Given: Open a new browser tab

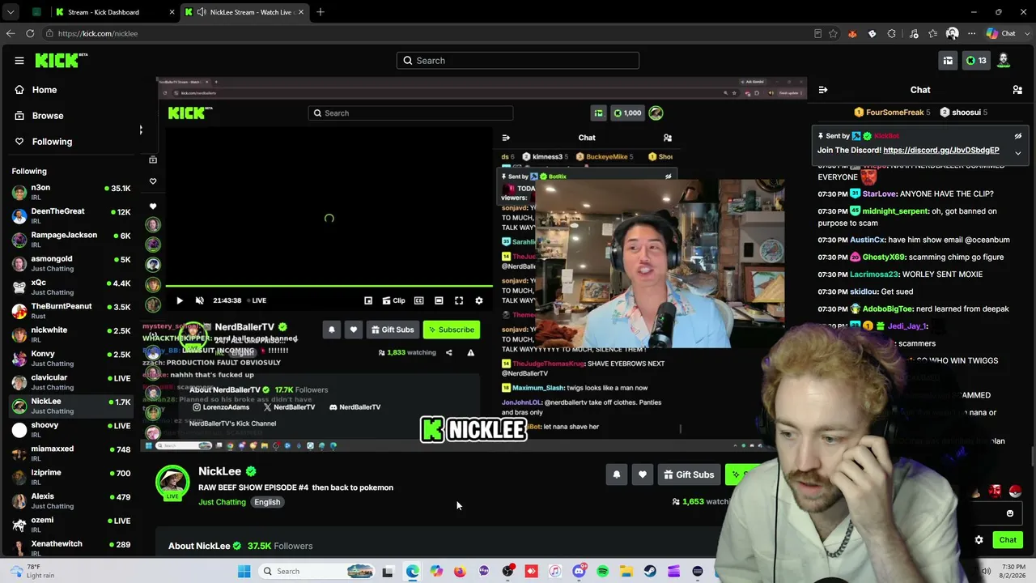Looking at the screenshot, I should point(321,12).
